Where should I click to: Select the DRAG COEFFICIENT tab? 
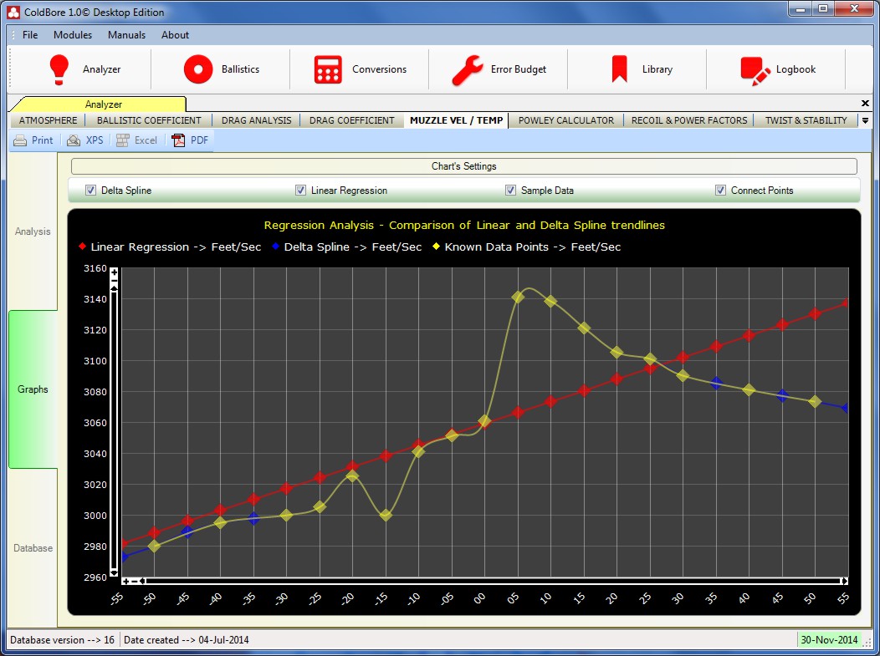[352, 120]
